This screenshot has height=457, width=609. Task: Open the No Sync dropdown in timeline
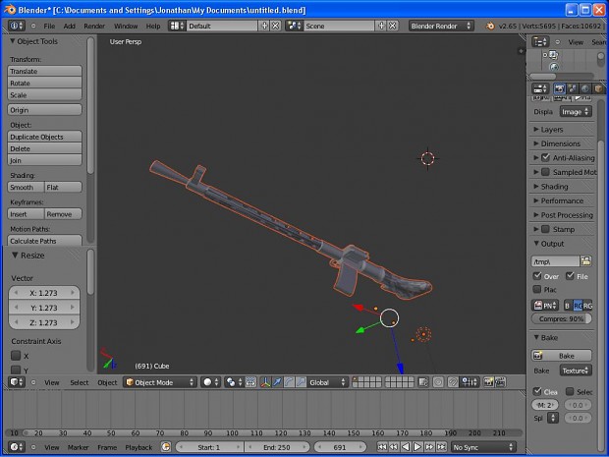482,447
